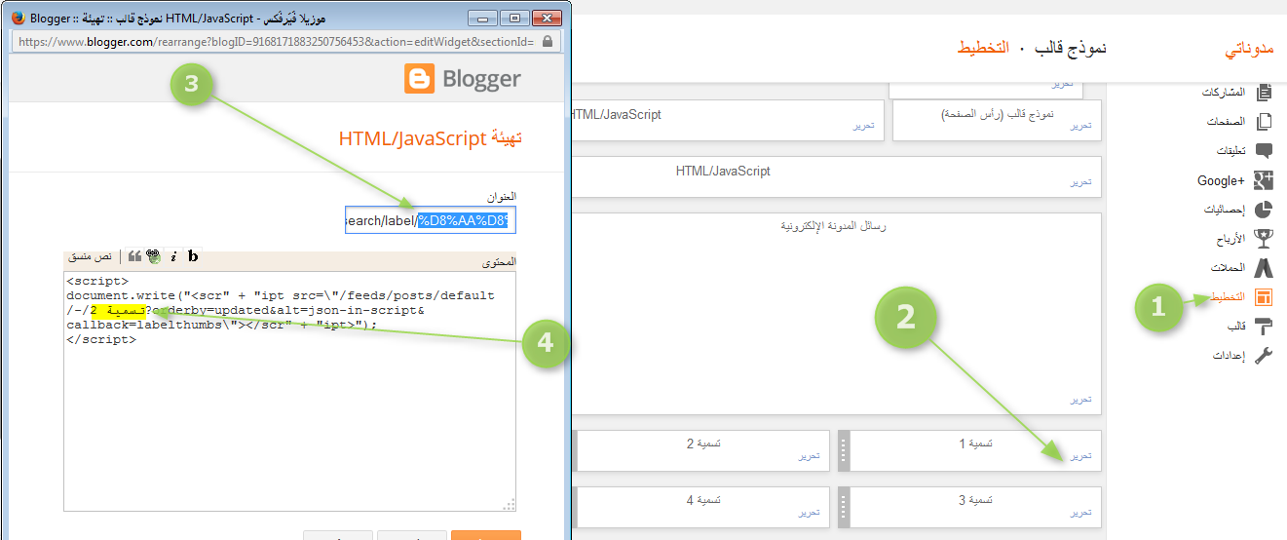Edit (تحرير) the تسمية 4 widget

(809, 512)
